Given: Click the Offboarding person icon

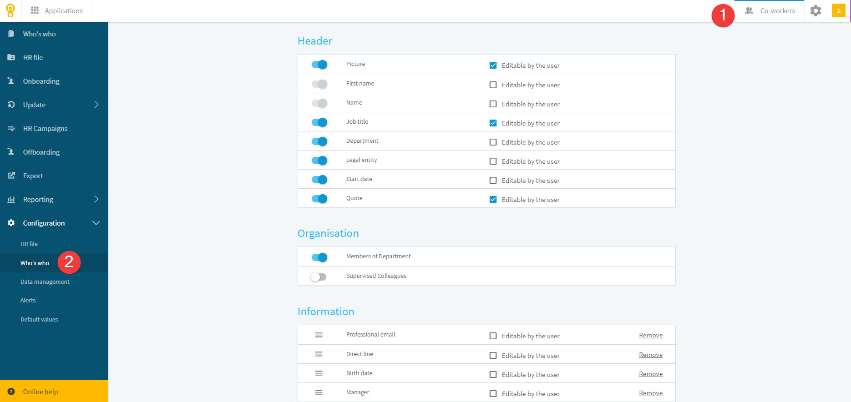Looking at the screenshot, I should 11,152.
